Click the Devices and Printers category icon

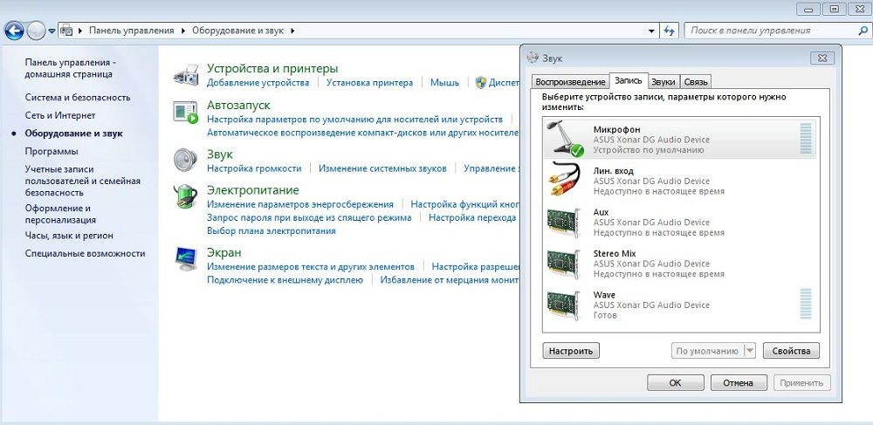[x=186, y=73]
